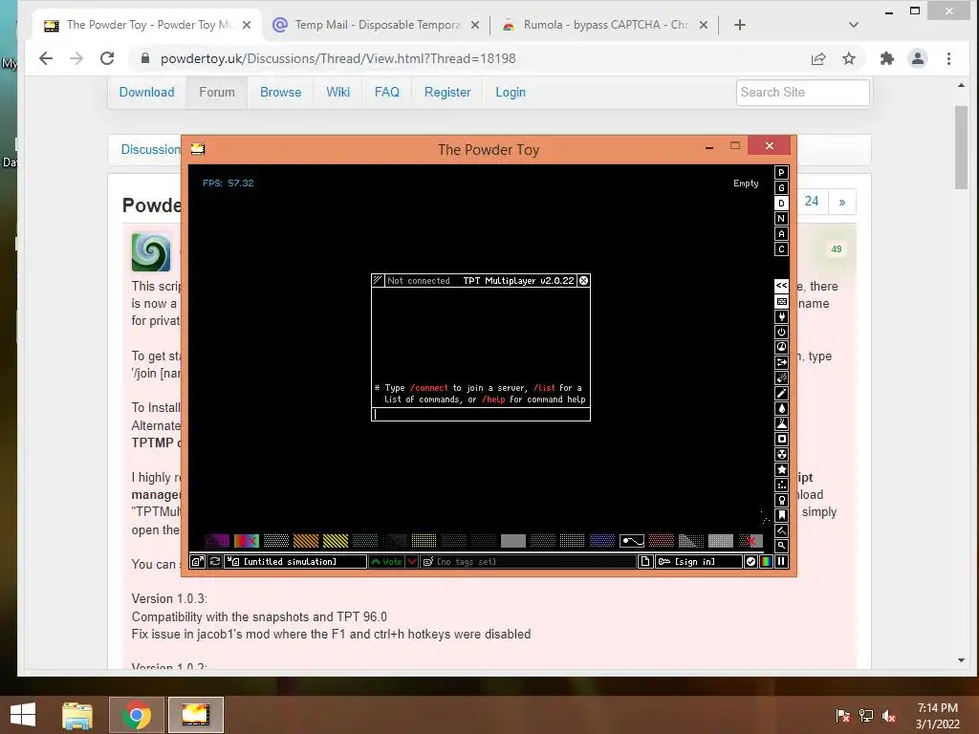Close the TPT Multiplayer chat window
The height and width of the screenshot is (734, 979).
pos(583,281)
